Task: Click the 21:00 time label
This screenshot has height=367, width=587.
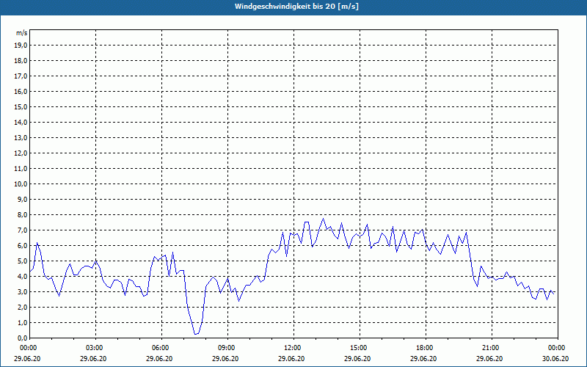Action: [x=492, y=348]
